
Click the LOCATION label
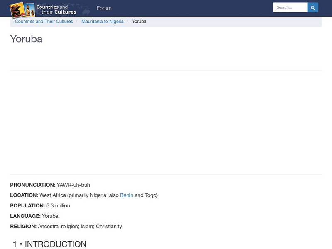pyautogui.click(x=24, y=195)
